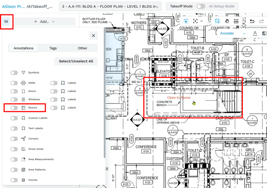This screenshot has height=188, width=267.
Task: Click the Rooms Labels bookmark icon
Action: pyautogui.click(x=63, y=108)
